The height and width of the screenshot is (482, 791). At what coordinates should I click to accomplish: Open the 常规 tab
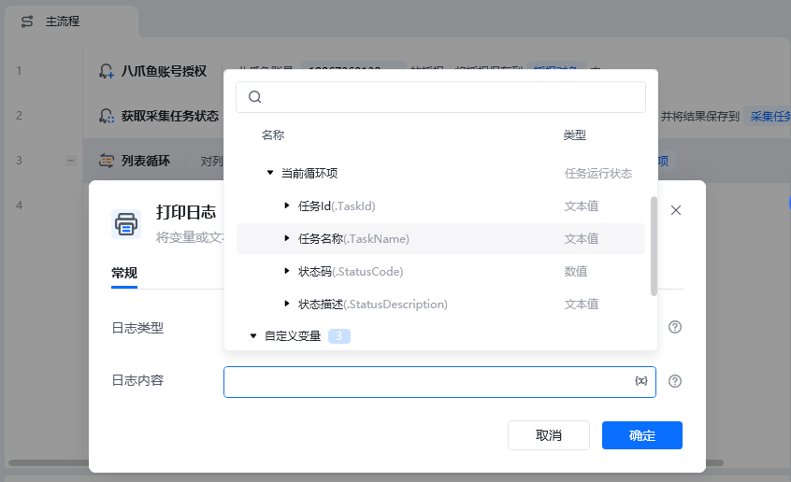pyautogui.click(x=124, y=273)
